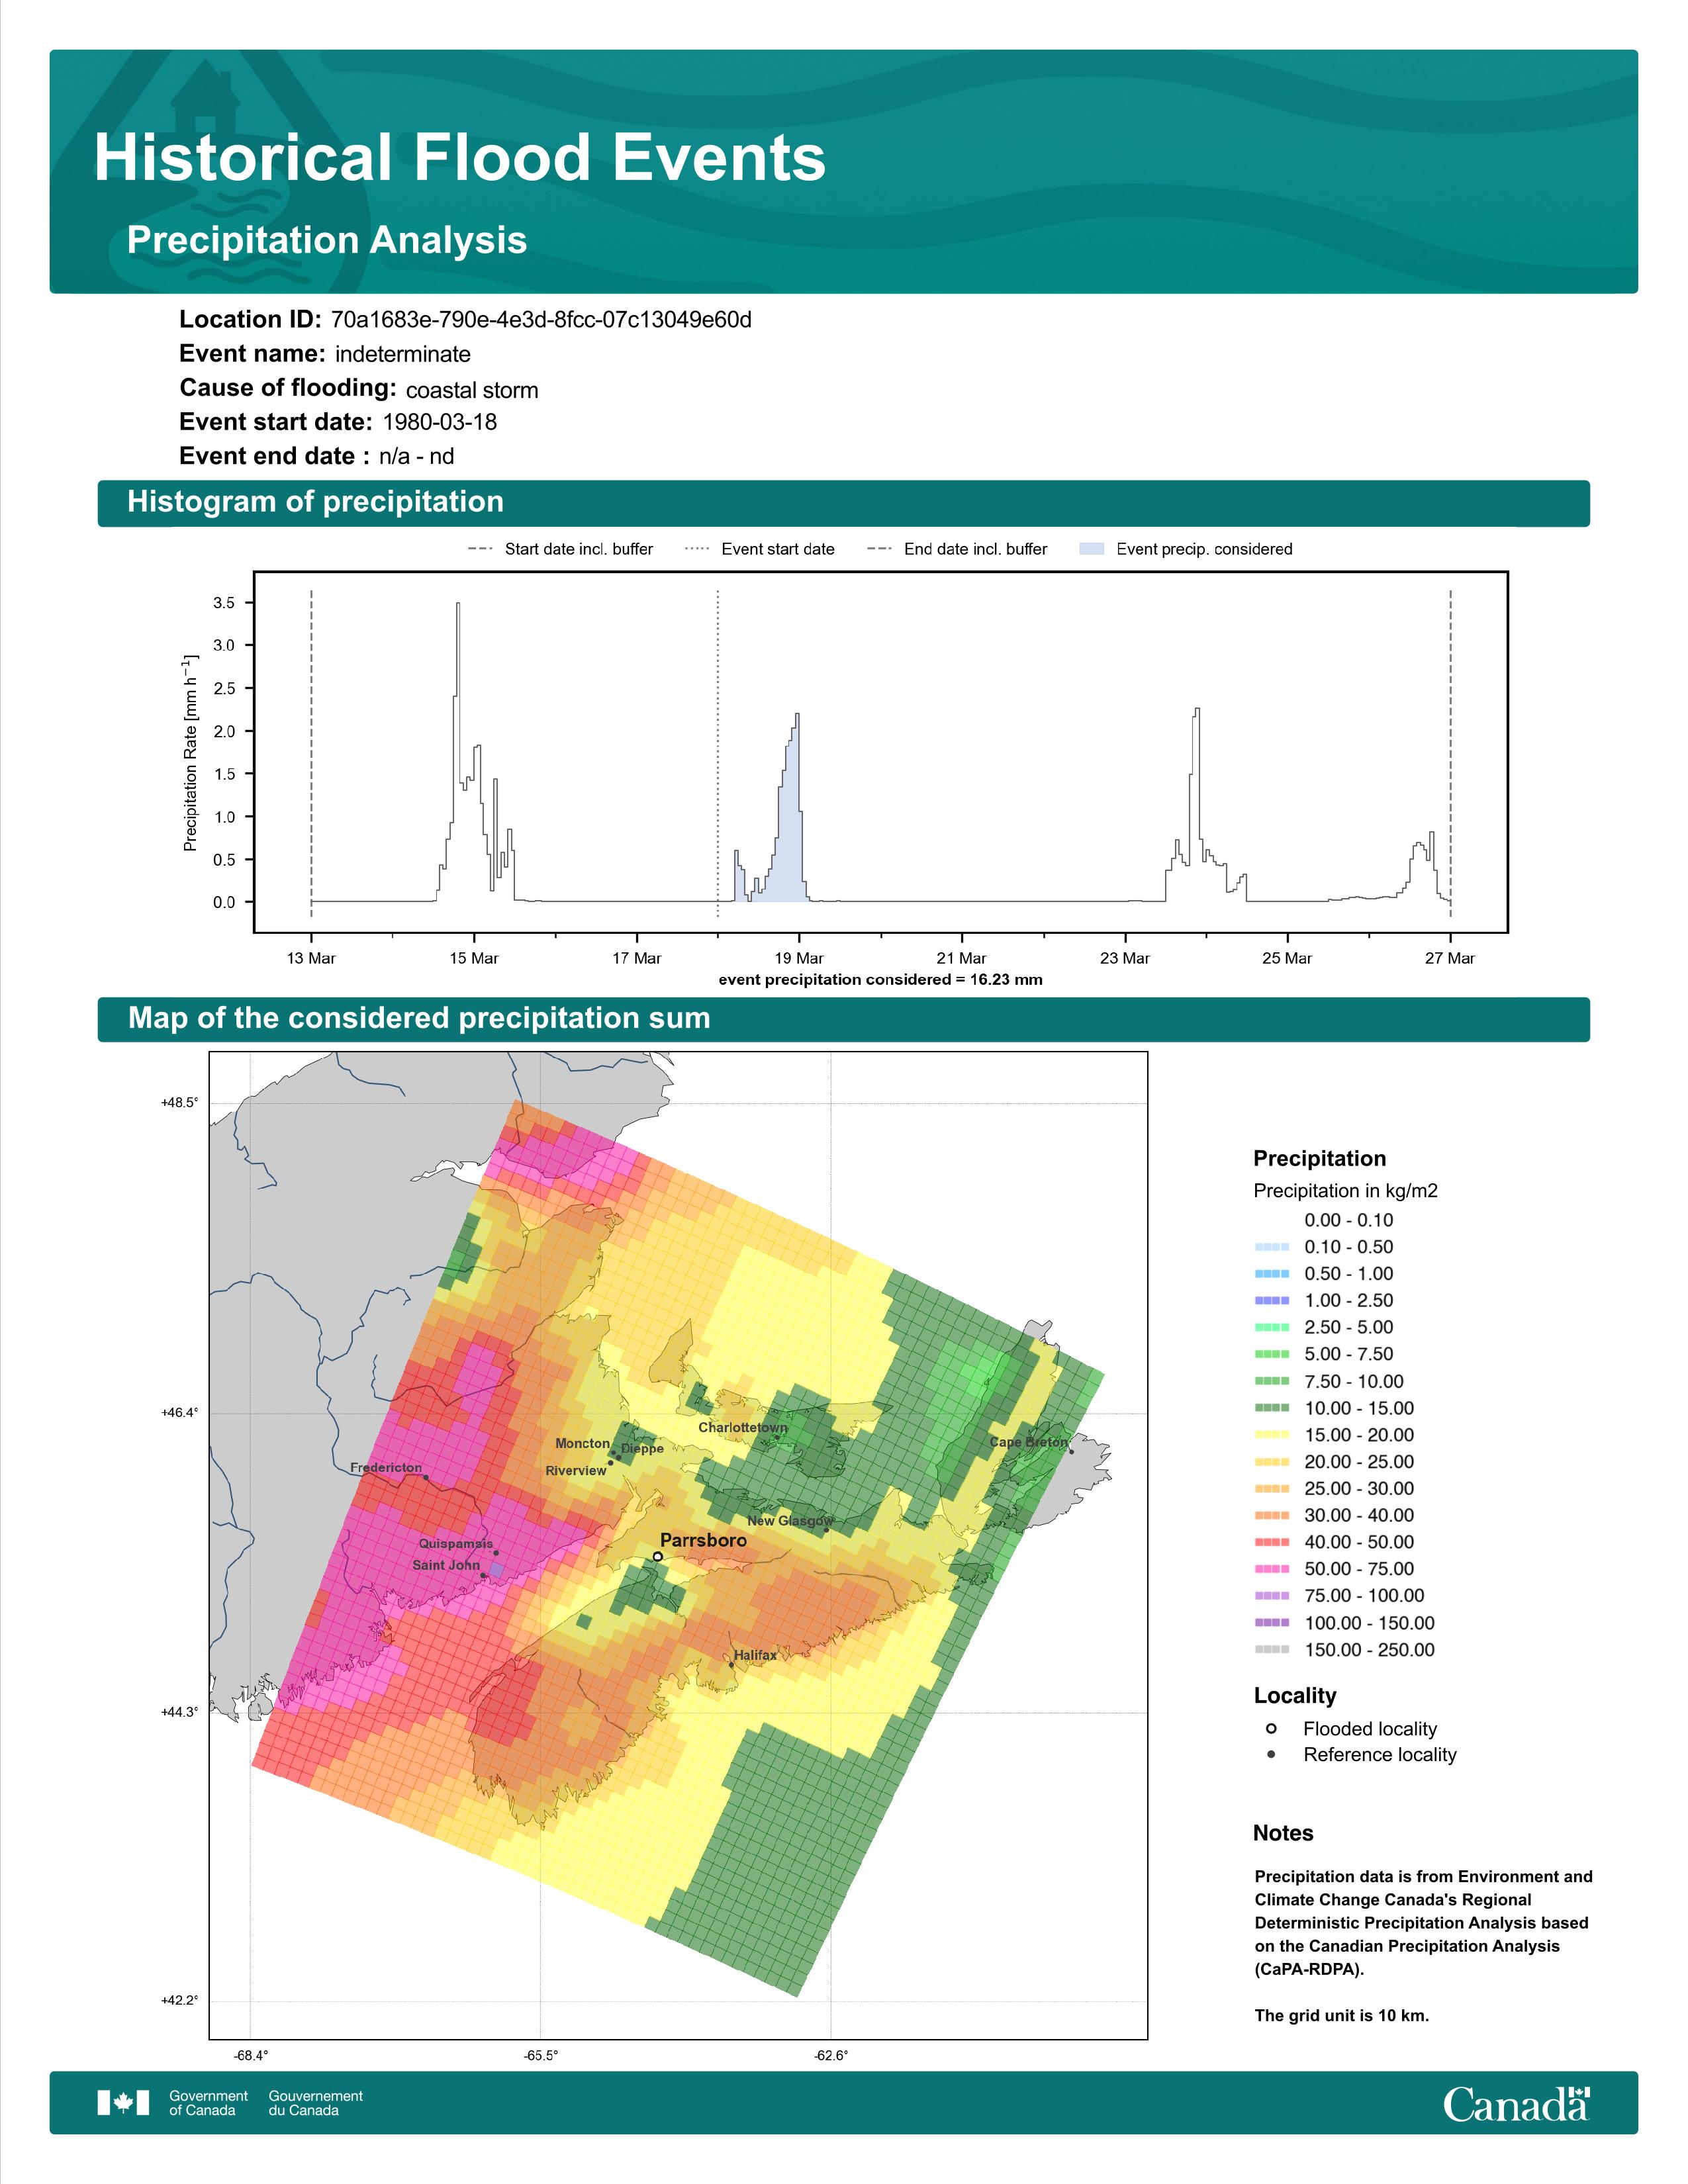
Task: Click the Start date incl. buffer legend entry
Action: pos(560,549)
